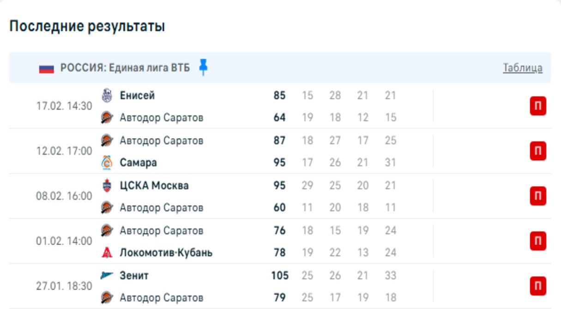Click the ЦСКА Москва team logo
The width and height of the screenshot is (561, 309).
click(x=107, y=186)
